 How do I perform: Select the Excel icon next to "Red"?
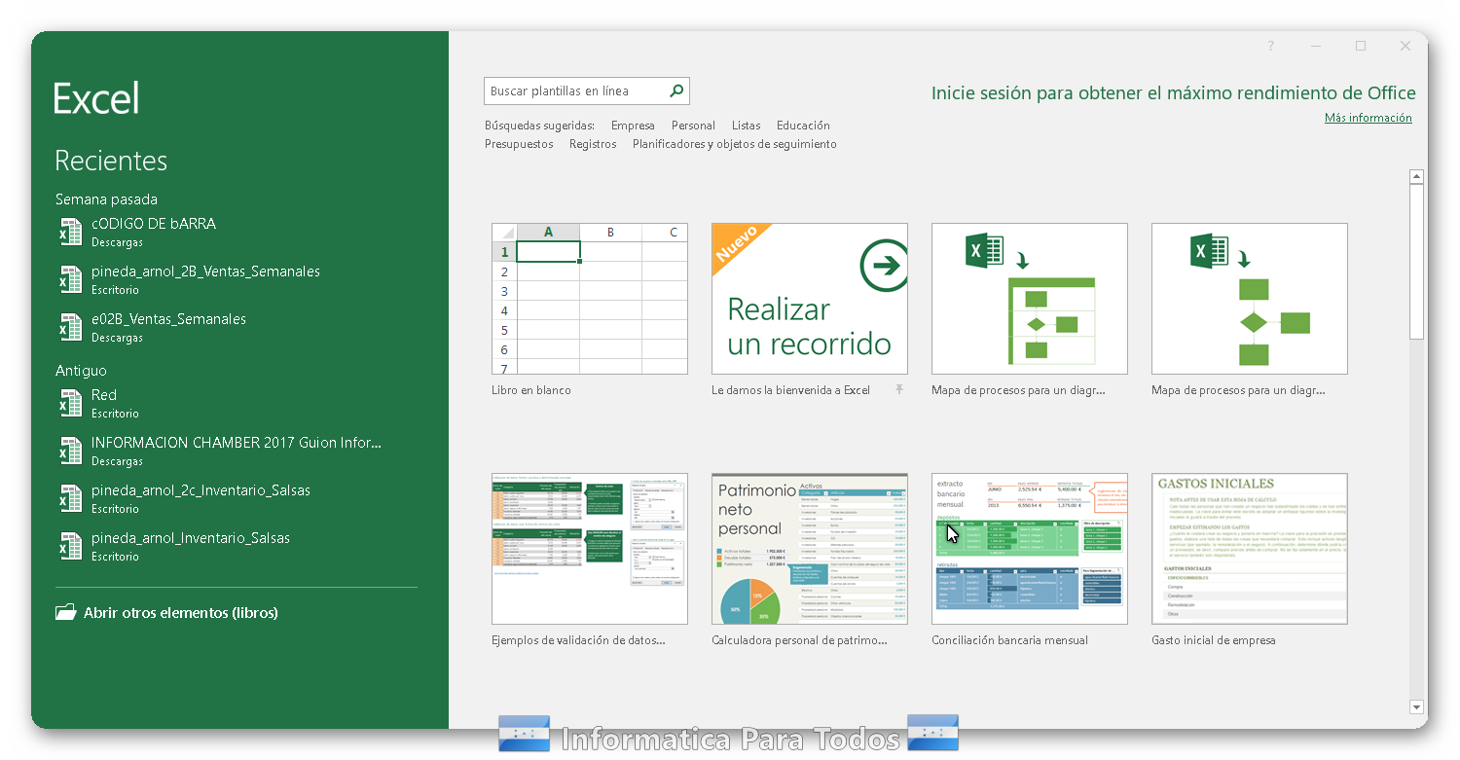[x=69, y=403]
